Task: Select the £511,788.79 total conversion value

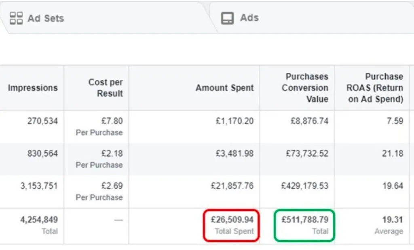Action: [x=304, y=220]
